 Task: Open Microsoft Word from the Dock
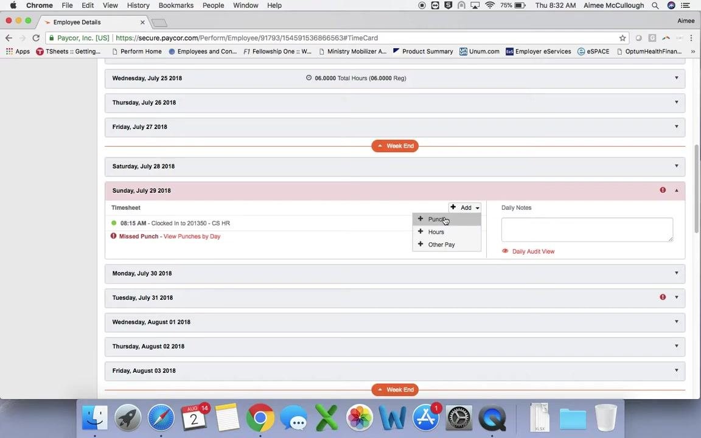coord(392,418)
